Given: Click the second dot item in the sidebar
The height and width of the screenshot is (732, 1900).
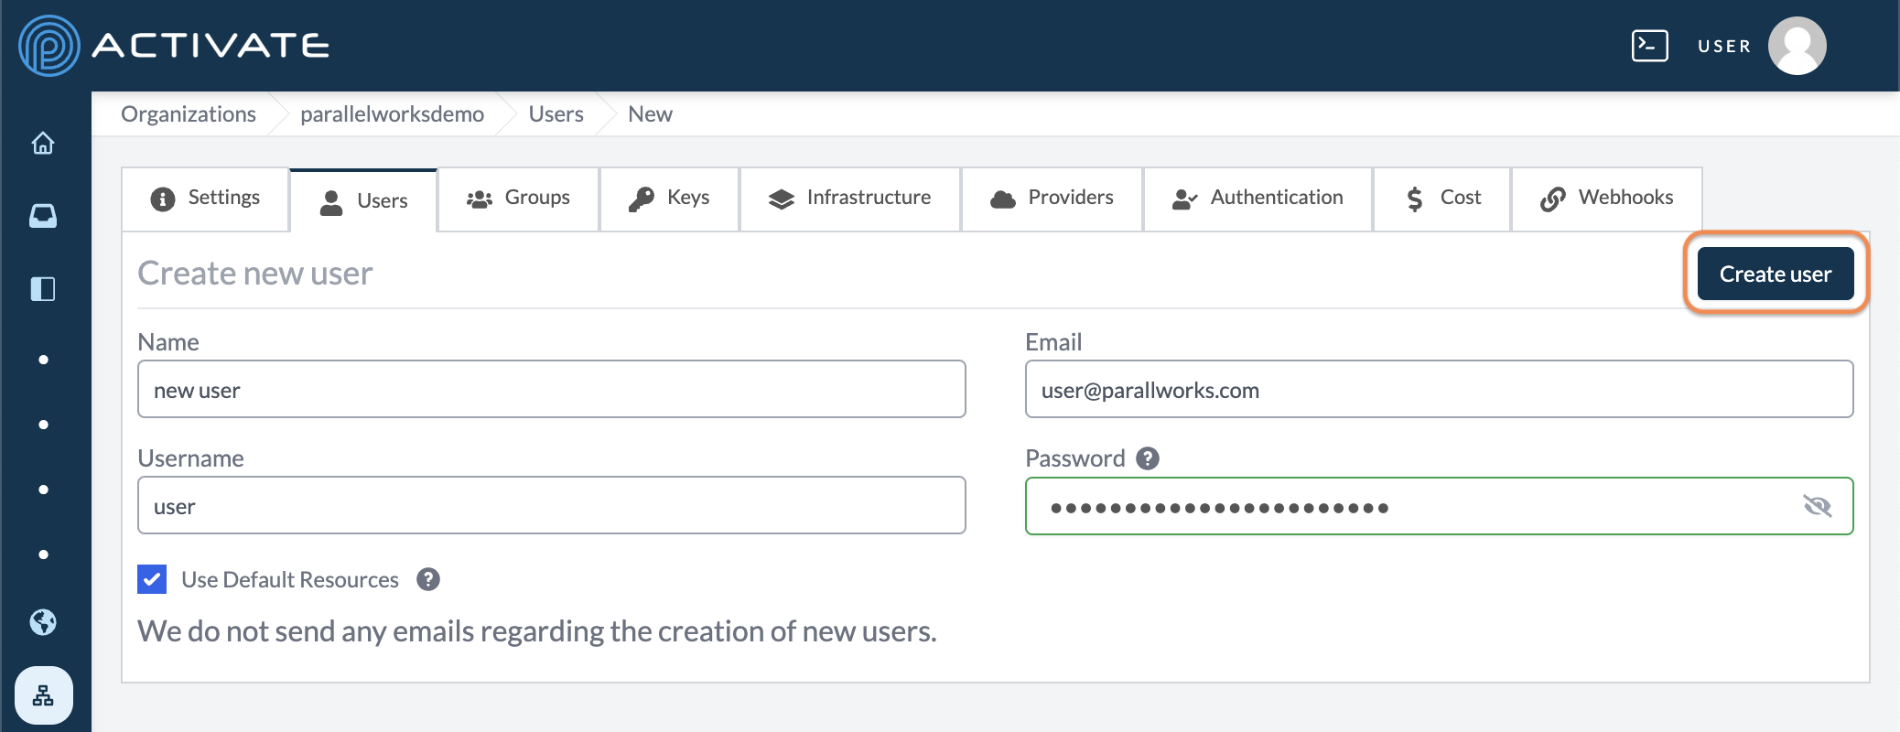Looking at the screenshot, I should 43,425.
